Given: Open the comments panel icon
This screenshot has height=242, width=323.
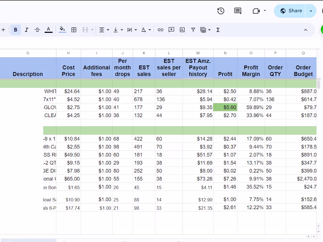Looking at the screenshot, I should 238,11.
